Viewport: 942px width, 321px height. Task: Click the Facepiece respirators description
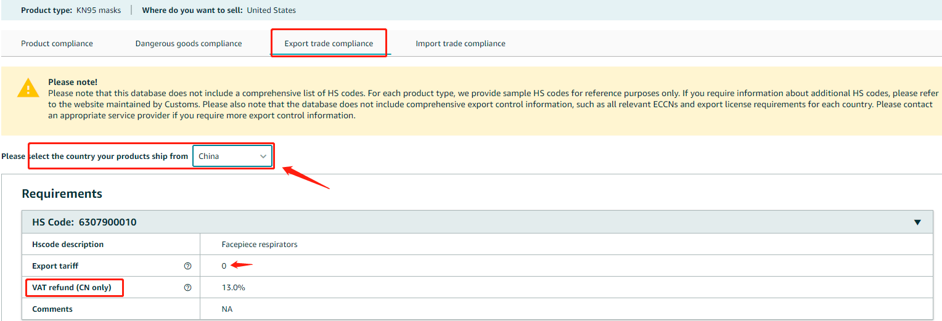260,245
